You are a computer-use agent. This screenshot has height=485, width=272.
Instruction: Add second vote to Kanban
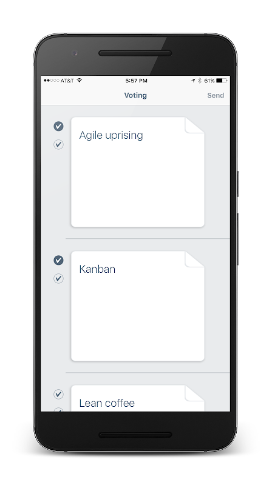pyautogui.click(x=58, y=278)
